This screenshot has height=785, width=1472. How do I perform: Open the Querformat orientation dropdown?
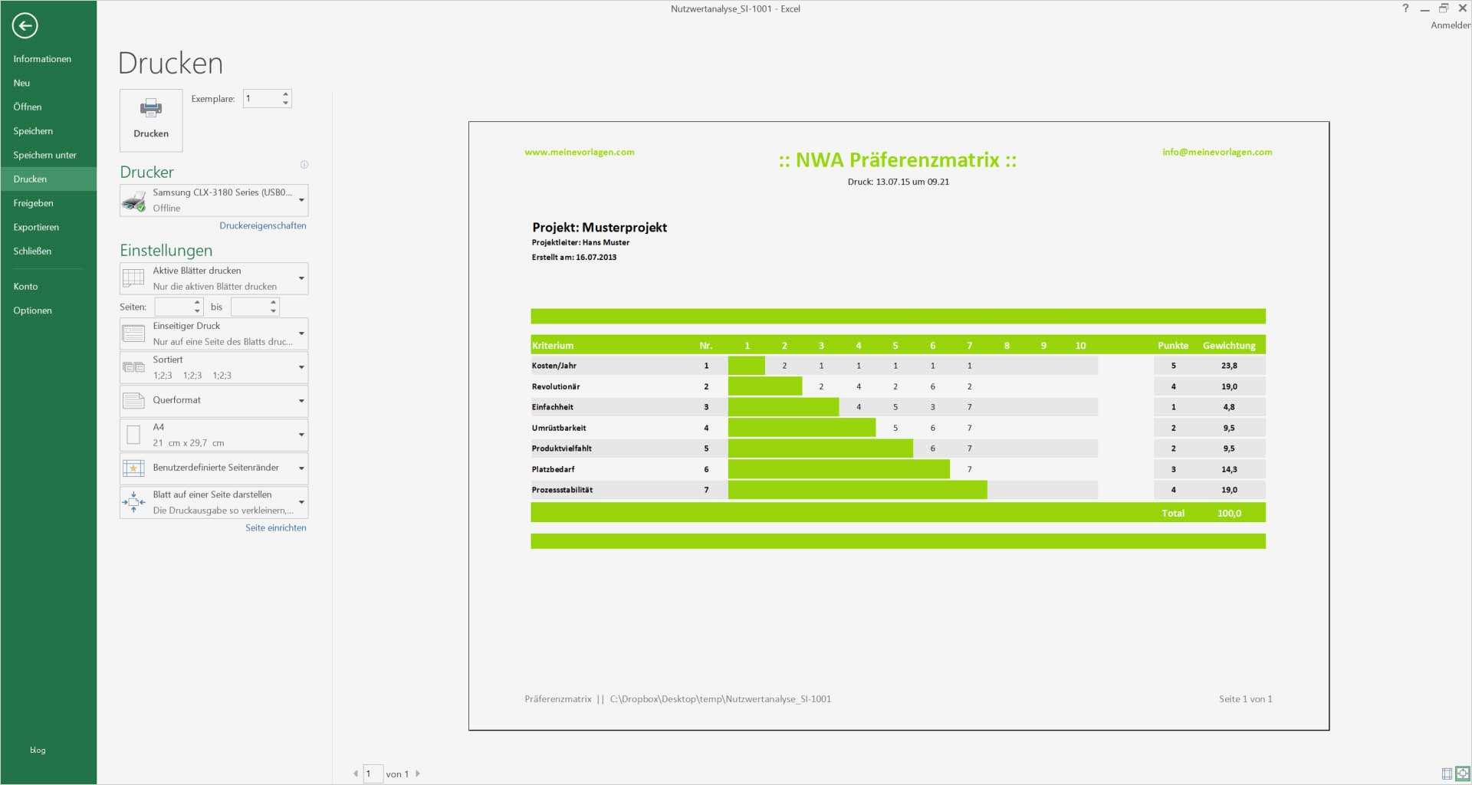[x=214, y=400]
